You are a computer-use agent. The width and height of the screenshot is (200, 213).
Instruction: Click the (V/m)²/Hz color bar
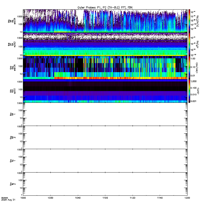tap(189, 21)
